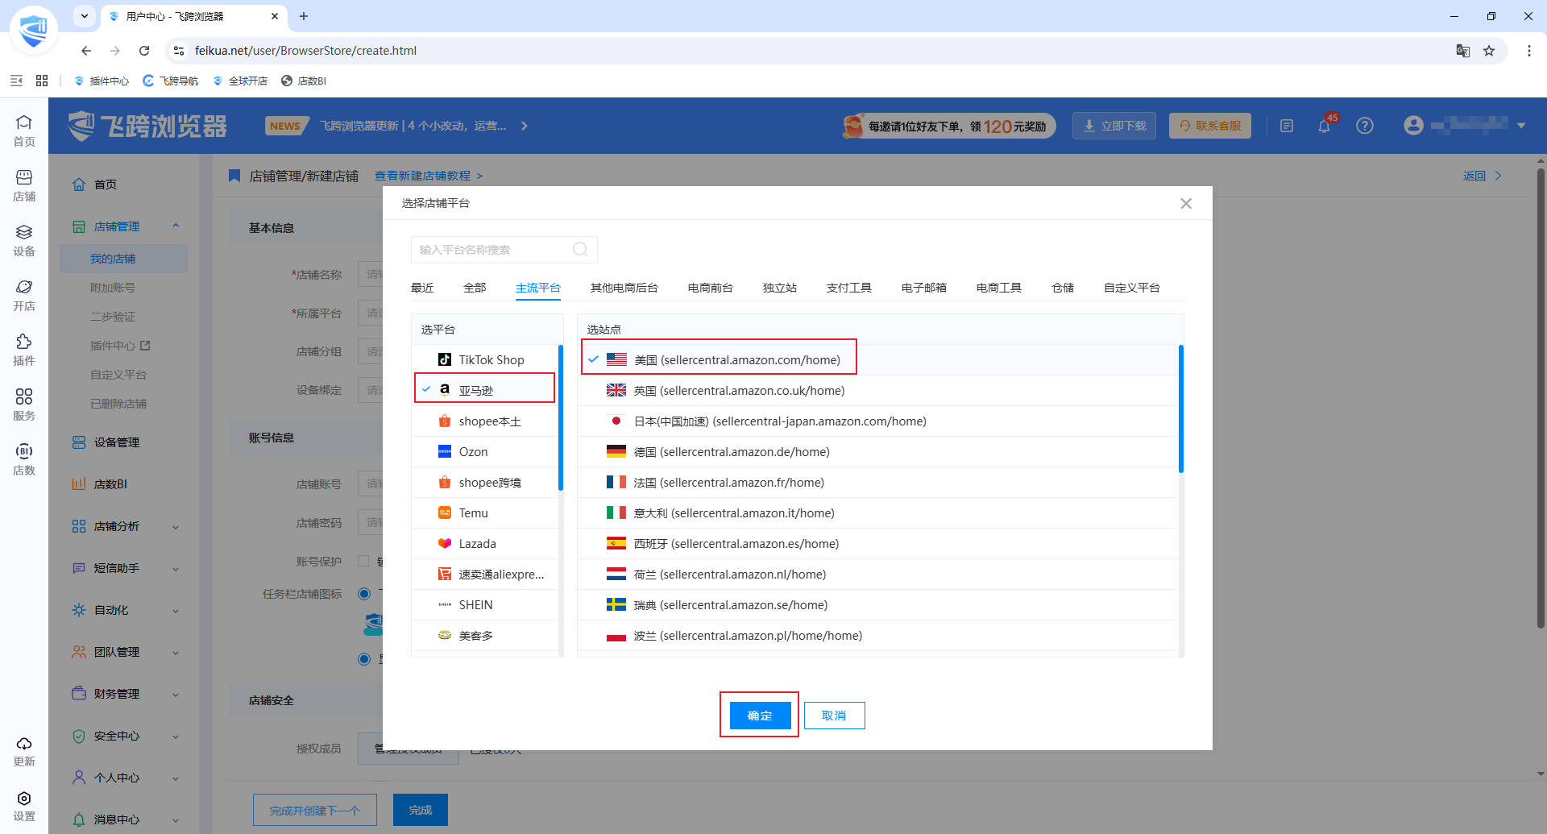Select 法国 sellercentral.amazon.fr site
Viewport: 1547px width, 834px height.
pyautogui.click(x=878, y=483)
